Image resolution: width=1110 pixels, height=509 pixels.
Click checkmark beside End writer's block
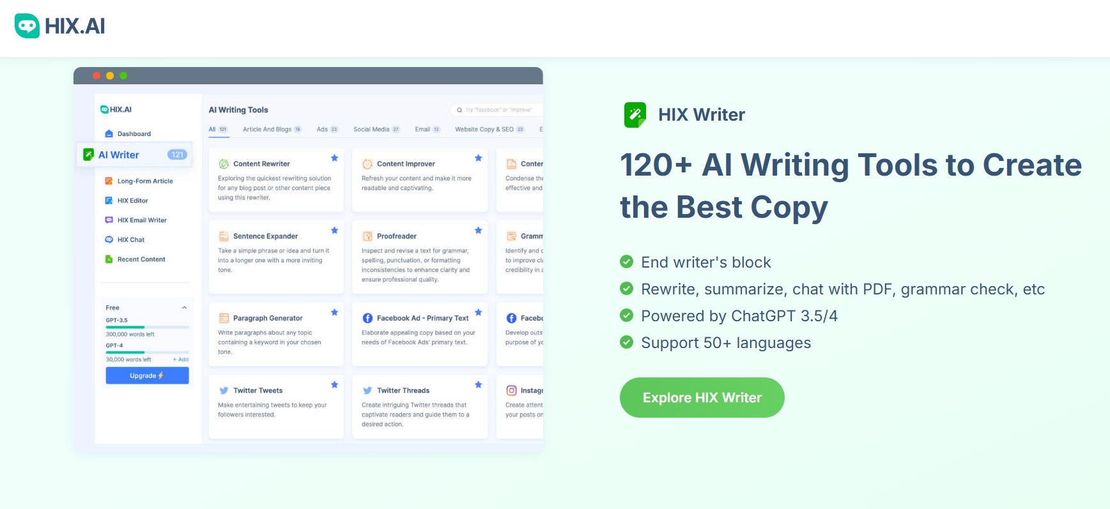pyautogui.click(x=626, y=262)
